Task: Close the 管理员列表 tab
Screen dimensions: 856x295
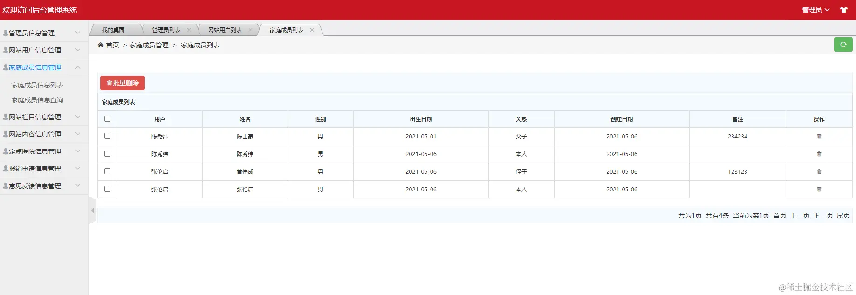Action: tap(189, 30)
